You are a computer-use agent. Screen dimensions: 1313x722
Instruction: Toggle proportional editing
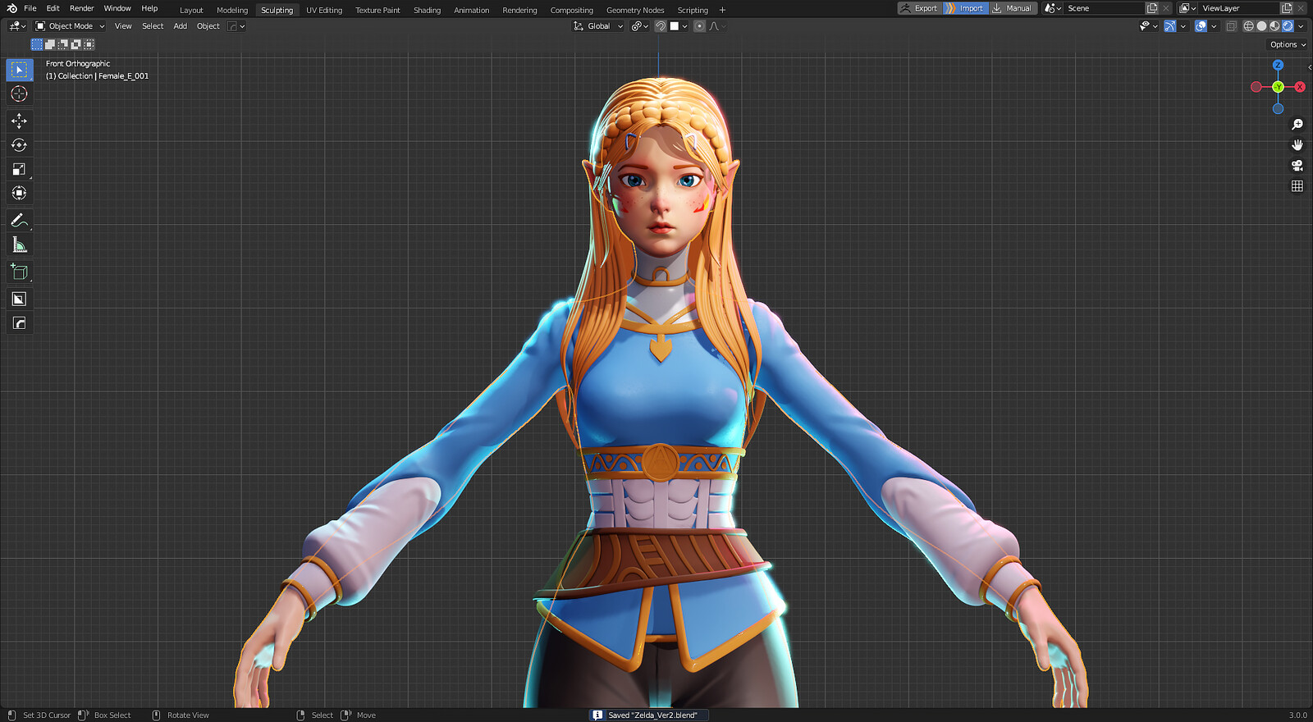[699, 26]
